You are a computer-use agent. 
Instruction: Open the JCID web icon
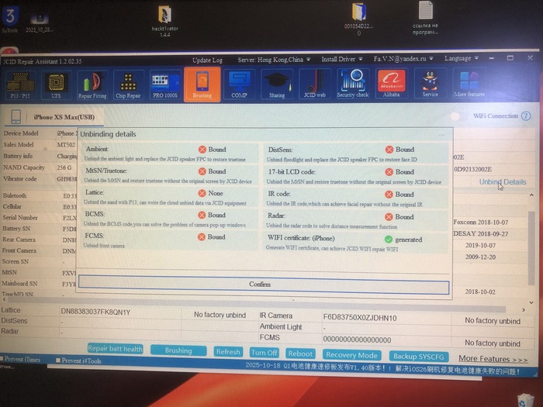(x=313, y=85)
